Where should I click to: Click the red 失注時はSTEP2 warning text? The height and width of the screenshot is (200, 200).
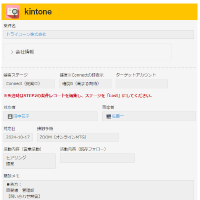(77, 95)
